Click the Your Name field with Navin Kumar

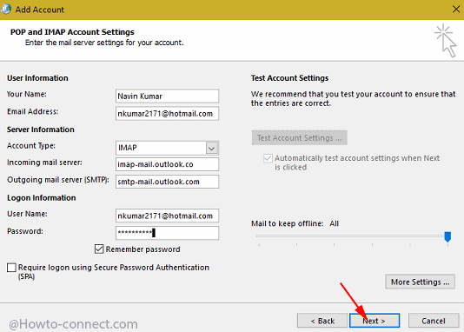[167, 96]
